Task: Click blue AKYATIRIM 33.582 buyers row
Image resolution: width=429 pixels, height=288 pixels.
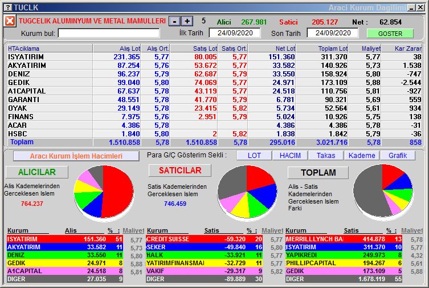Action: pyautogui.click(x=65, y=247)
